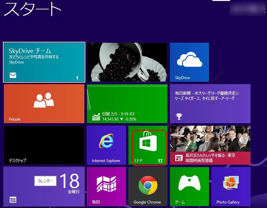The width and height of the screenshot is (267, 208).
Task: Click the newspaper icon on news tile
Action: point(179,158)
